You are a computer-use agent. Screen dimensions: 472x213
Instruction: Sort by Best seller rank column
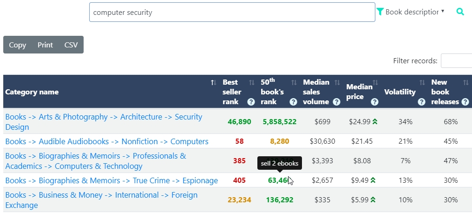(251, 83)
